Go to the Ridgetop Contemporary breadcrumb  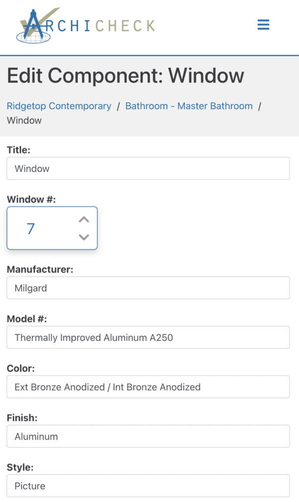coord(59,106)
